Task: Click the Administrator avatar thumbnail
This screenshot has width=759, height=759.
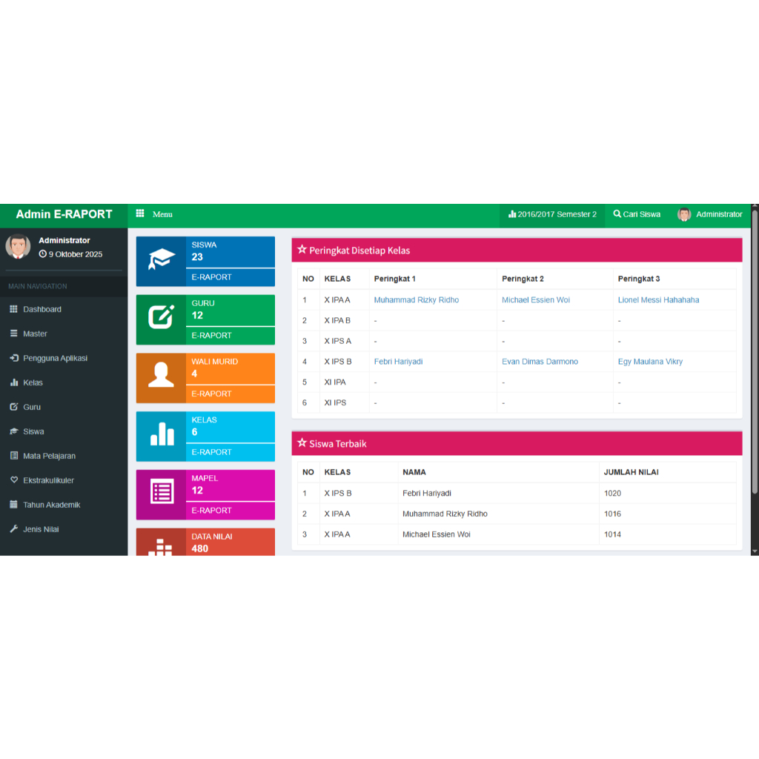Action: (684, 214)
